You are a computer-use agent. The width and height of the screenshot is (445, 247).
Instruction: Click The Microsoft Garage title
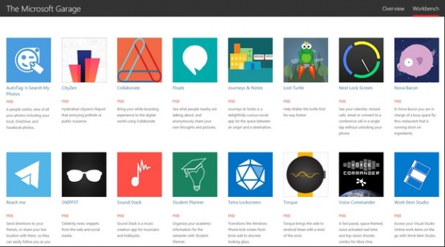43,9
